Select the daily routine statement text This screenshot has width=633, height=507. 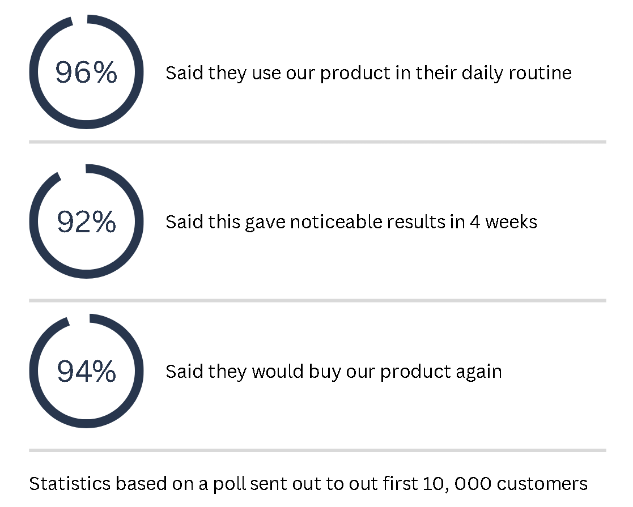[368, 74]
